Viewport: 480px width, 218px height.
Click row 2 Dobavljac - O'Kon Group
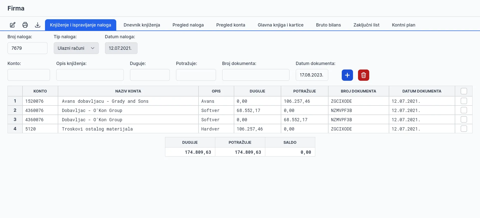click(128, 110)
